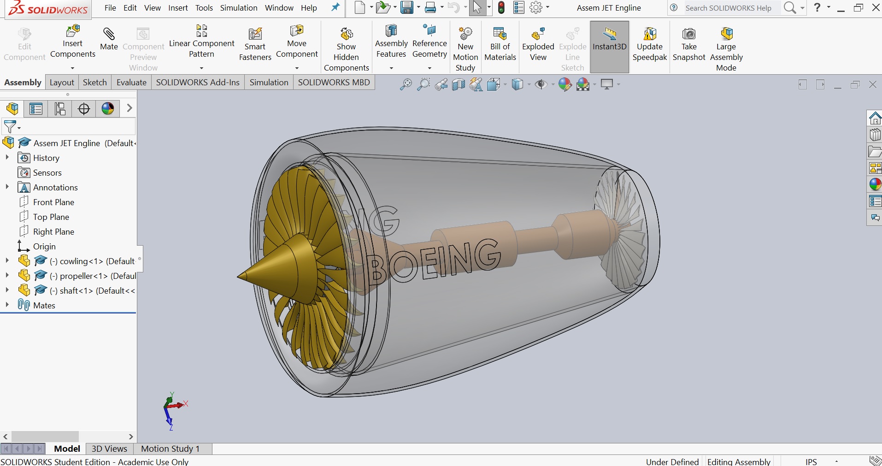
Task: Open the Insert menu
Action: coord(178,8)
